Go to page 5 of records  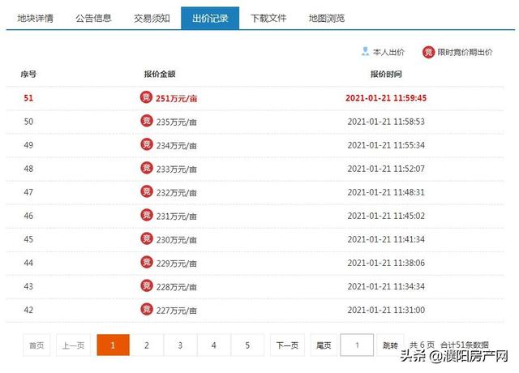pyautogui.click(x=247, y=345)
